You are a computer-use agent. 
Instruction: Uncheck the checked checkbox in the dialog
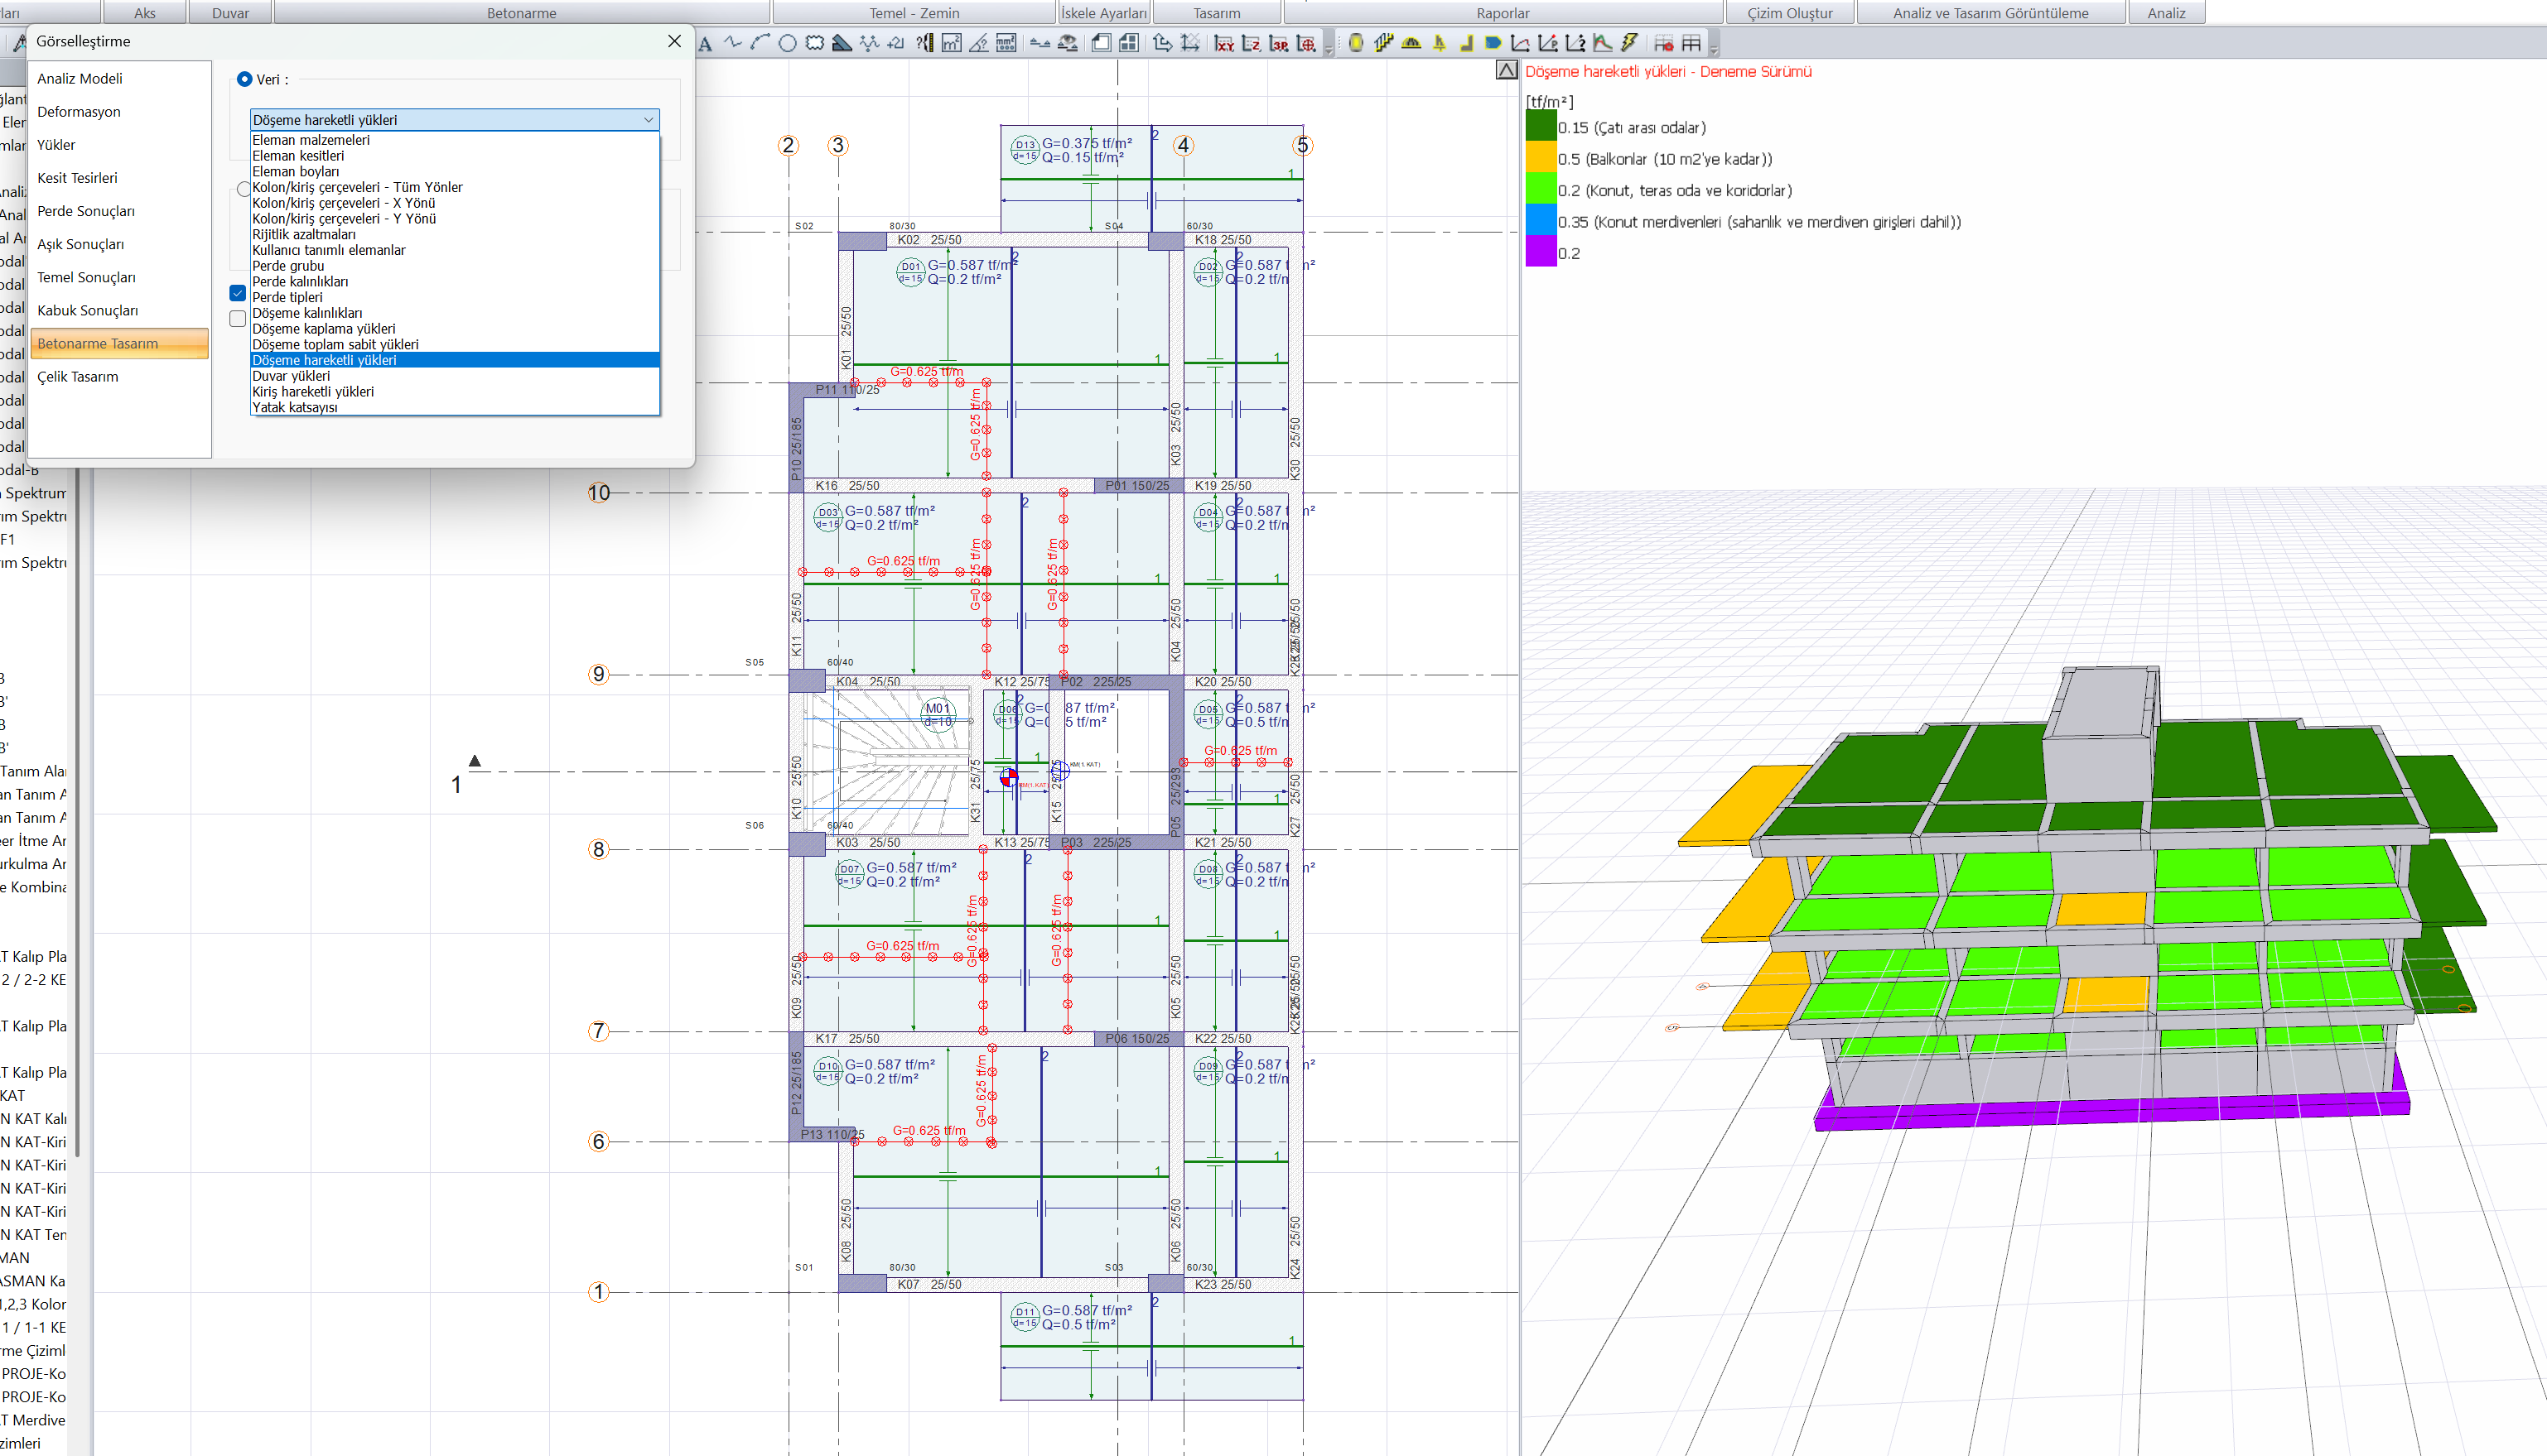tap(238, 293)
